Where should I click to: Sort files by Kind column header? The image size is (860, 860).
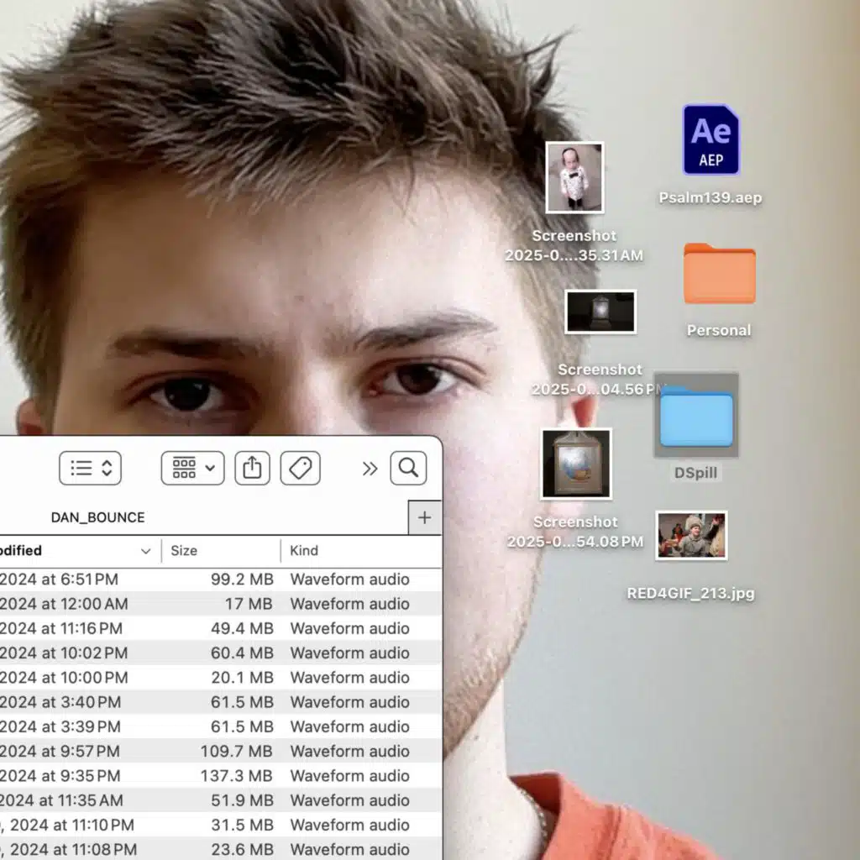304,551
